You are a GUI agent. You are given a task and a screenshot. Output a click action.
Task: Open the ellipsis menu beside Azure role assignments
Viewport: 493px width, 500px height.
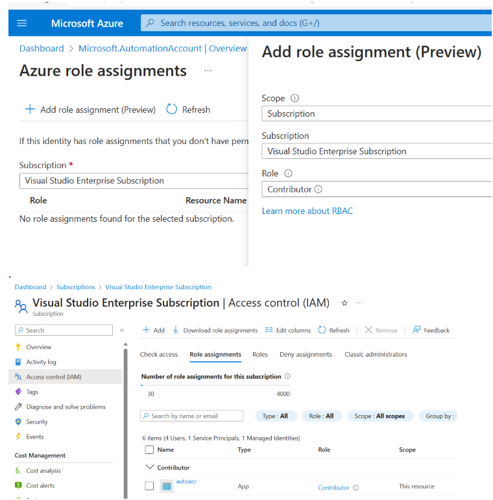pyautogui.click(x=208, y=71)
